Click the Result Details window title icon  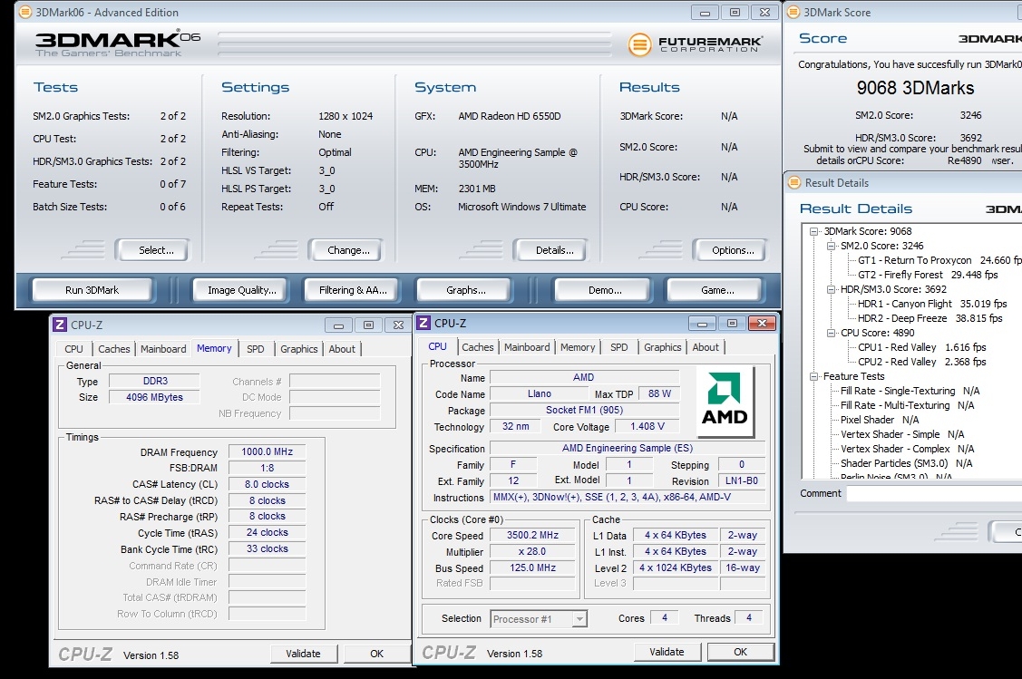point(793,182)
